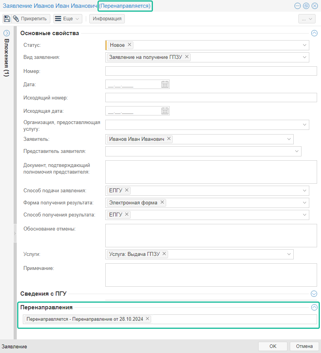Open the ellipsis toolbar menu
Image resolution: width=321 pixels, height=353 pixels.
tap(307, 19)
